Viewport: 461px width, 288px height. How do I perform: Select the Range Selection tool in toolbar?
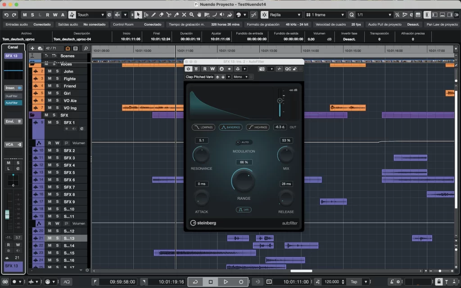[x=146, y=15]
